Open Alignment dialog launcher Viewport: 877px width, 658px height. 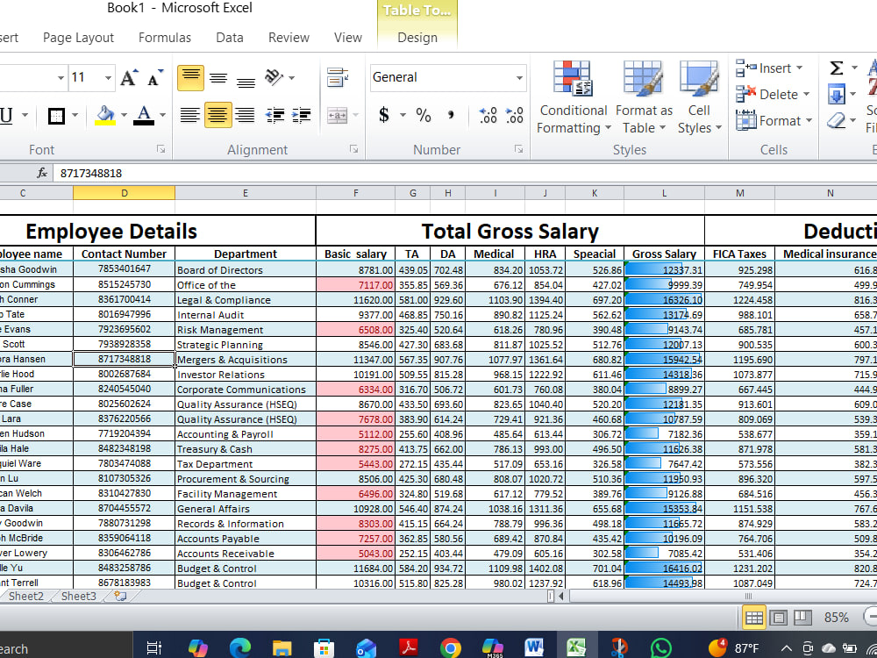tap(353, 149)
